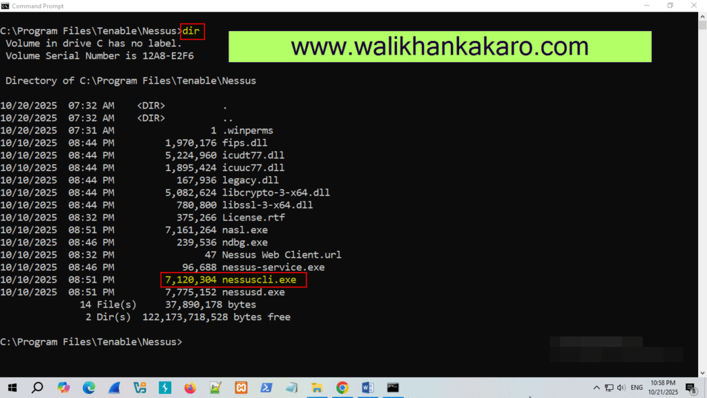This screenshot has height=398, width=707.
Task: Open the notification center with 8 alerts
Action: [694, 388]
